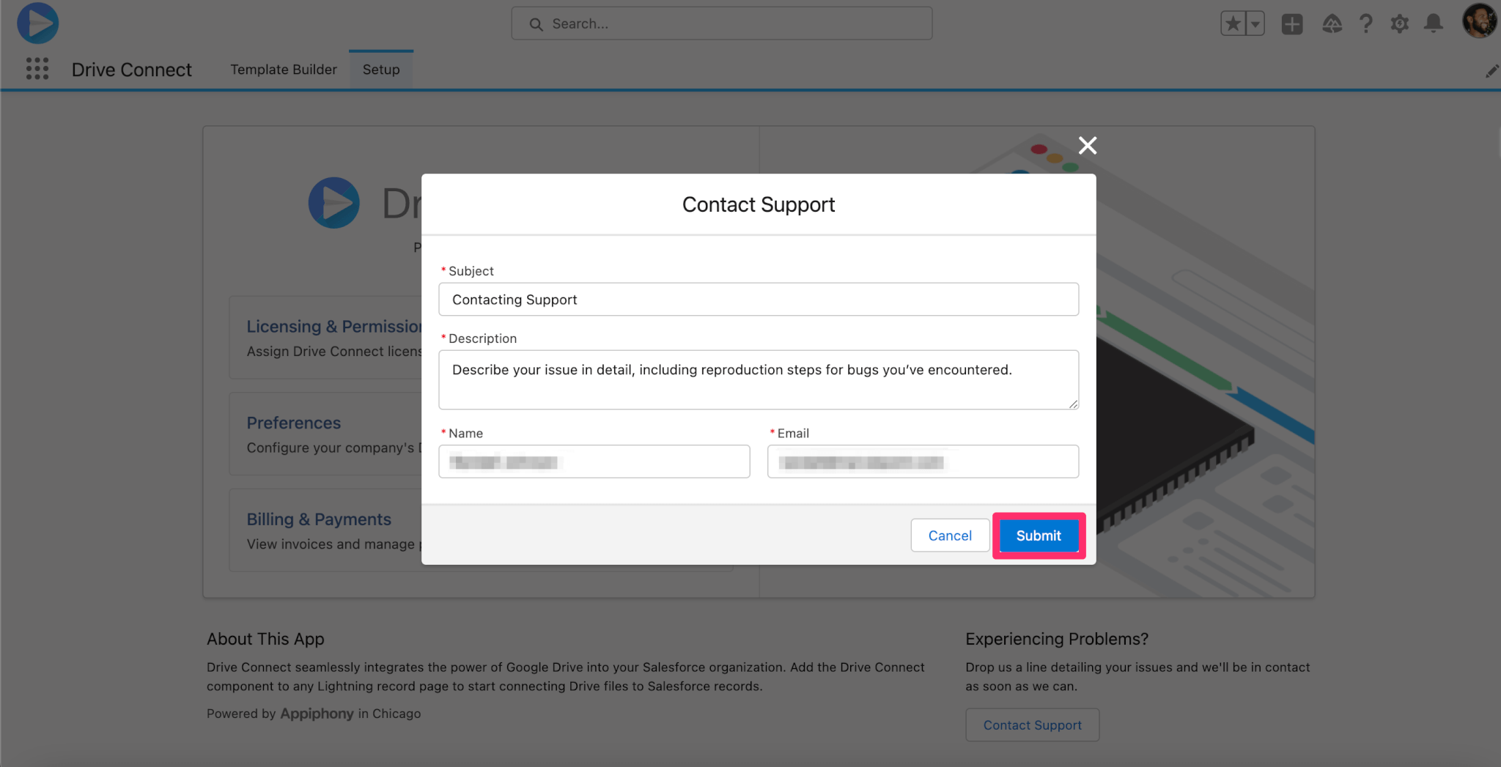This screenshot has height=767, width=1501.
Task: Open Notifications bell icon
Action: click(x=1434, y=23)
